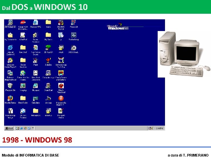Expand Quick Launch overflow chevron
211x158 pixels.
pyautogui.click(x=33, y=128)
